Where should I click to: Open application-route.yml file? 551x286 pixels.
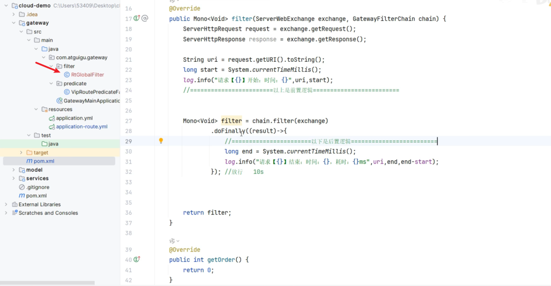(81, 127)
